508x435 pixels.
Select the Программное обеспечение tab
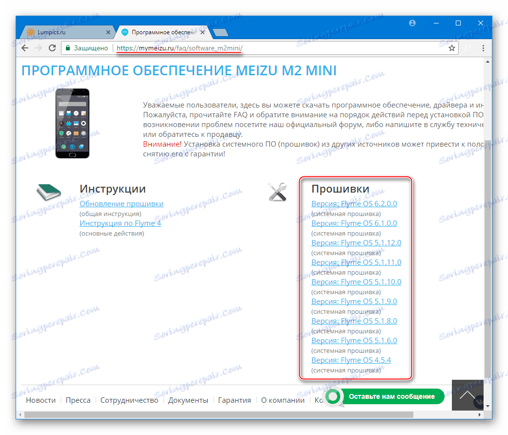(163, 32)
